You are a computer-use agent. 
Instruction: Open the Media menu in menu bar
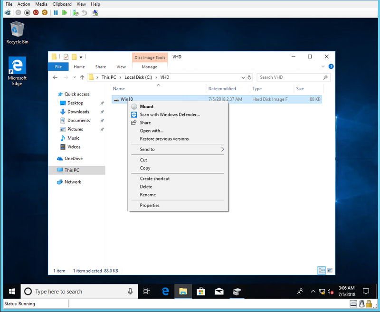[x=41, y=4]
